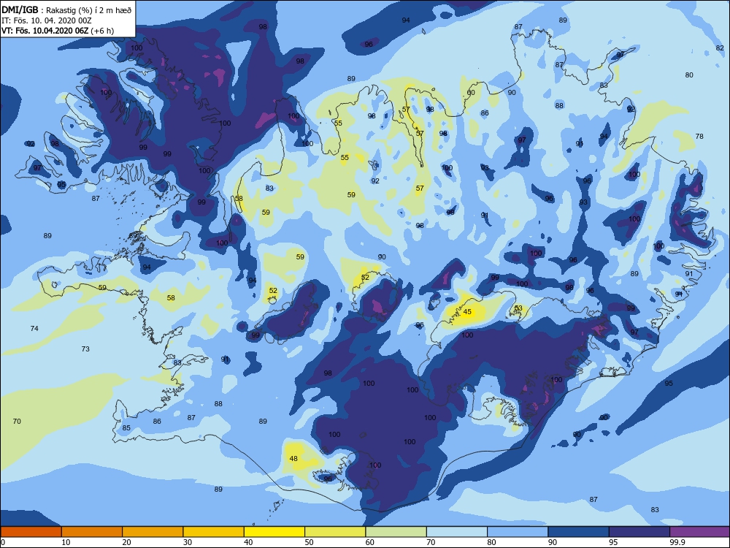Screen dimensions: 730x548
Task: Click the legend scale label 99.9
Action: point(677,542)
